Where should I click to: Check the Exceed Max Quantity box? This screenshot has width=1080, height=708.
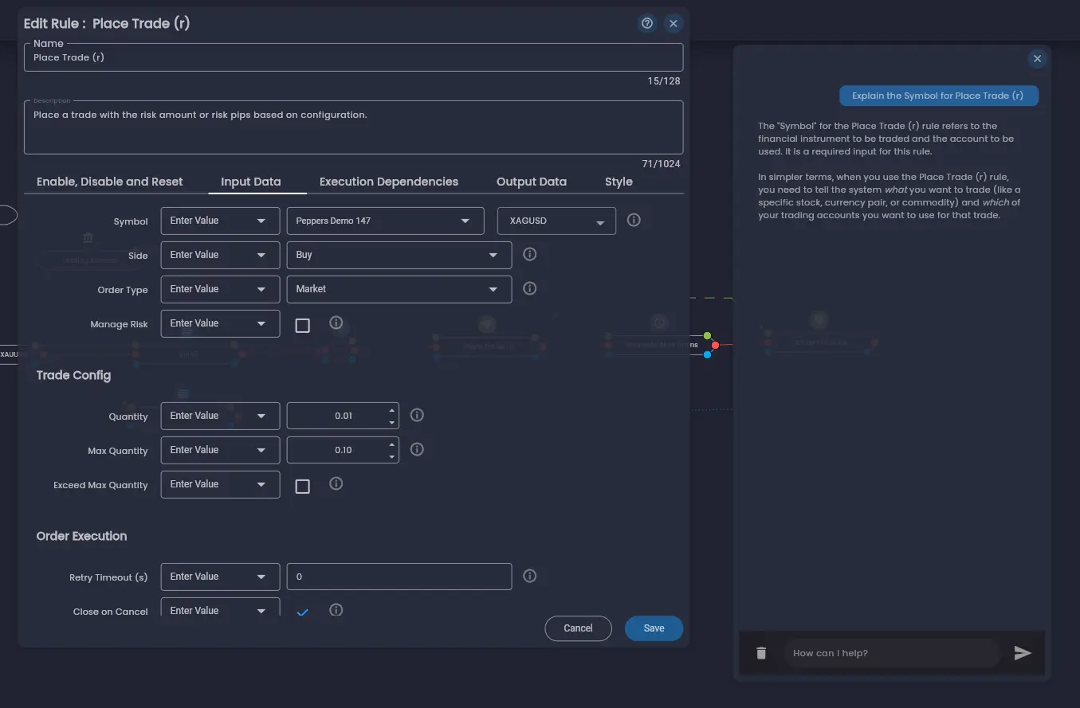point(302,486)
